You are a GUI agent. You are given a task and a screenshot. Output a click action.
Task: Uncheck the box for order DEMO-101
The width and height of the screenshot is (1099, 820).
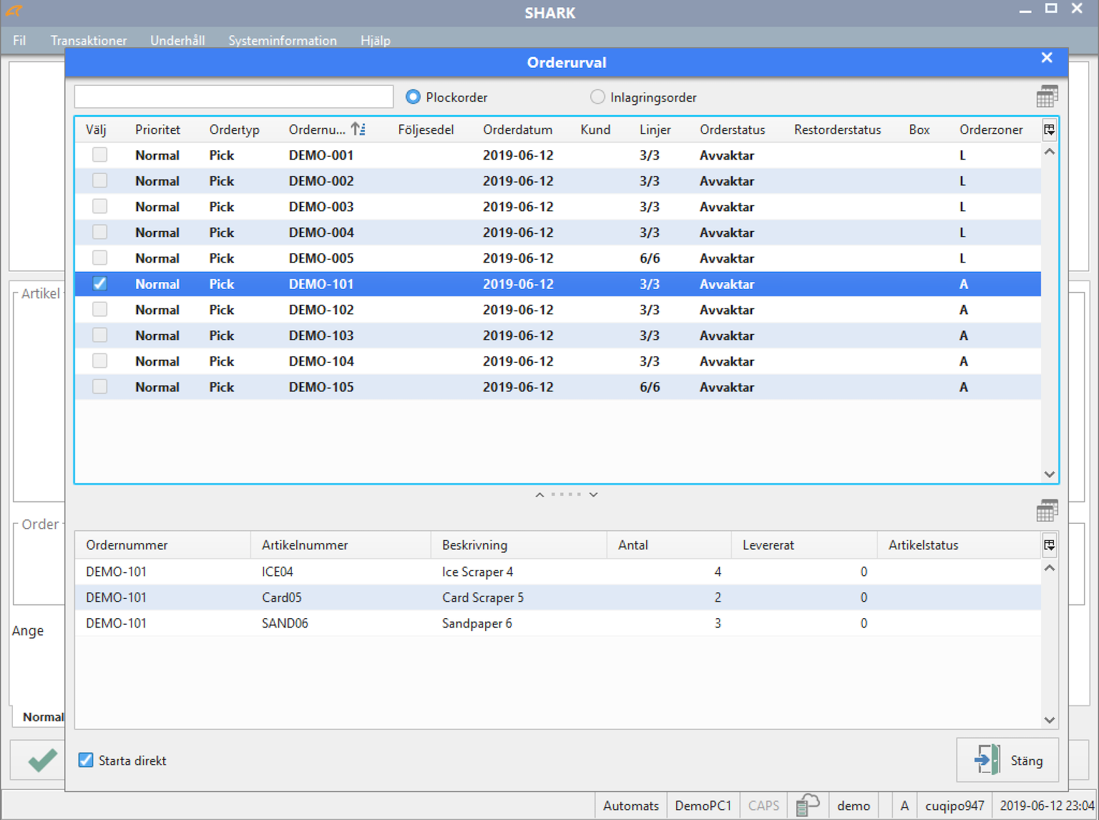(99, 283)
